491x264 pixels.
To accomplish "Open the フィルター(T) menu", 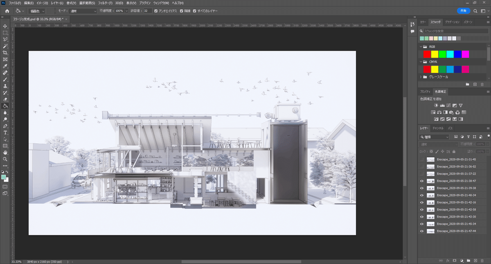I will click(105, 3).
